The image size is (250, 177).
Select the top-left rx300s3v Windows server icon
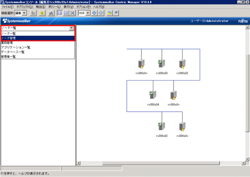point(141,64)
